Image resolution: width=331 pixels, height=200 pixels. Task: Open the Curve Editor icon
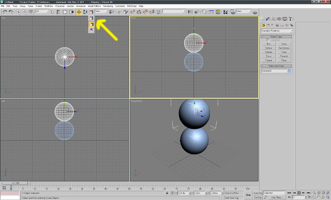[212, 12]
